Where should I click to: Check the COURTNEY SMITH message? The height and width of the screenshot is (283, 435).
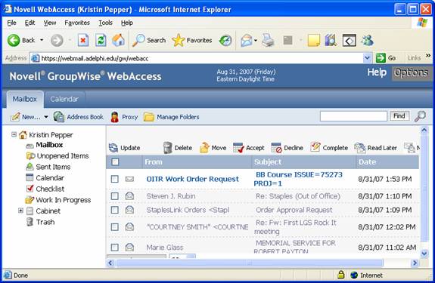[114, 227]
